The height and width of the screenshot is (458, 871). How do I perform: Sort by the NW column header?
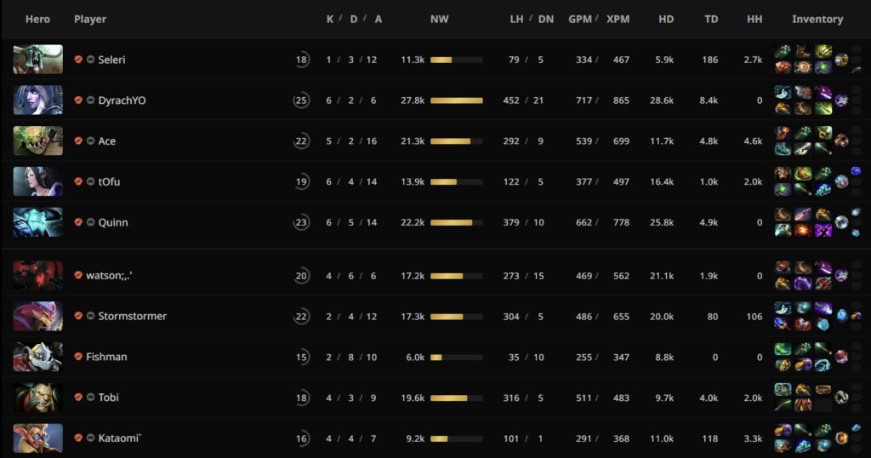(439, 19)
